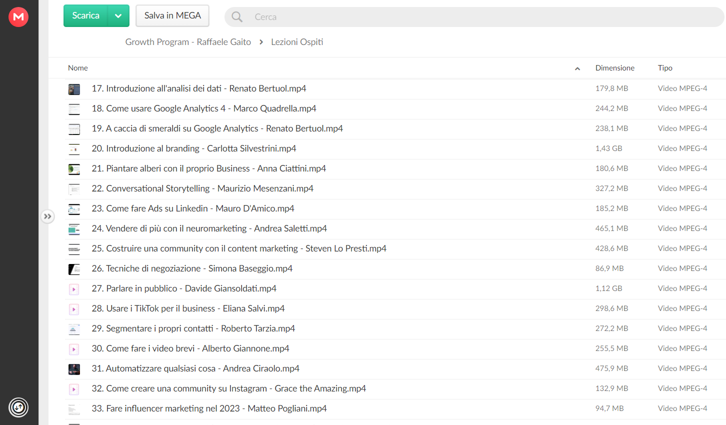The width and height of the screenshot is (726, 425).
Task: Select file 24. Vendere di più con il neuromarketing
Action: [x=395, y=229]
